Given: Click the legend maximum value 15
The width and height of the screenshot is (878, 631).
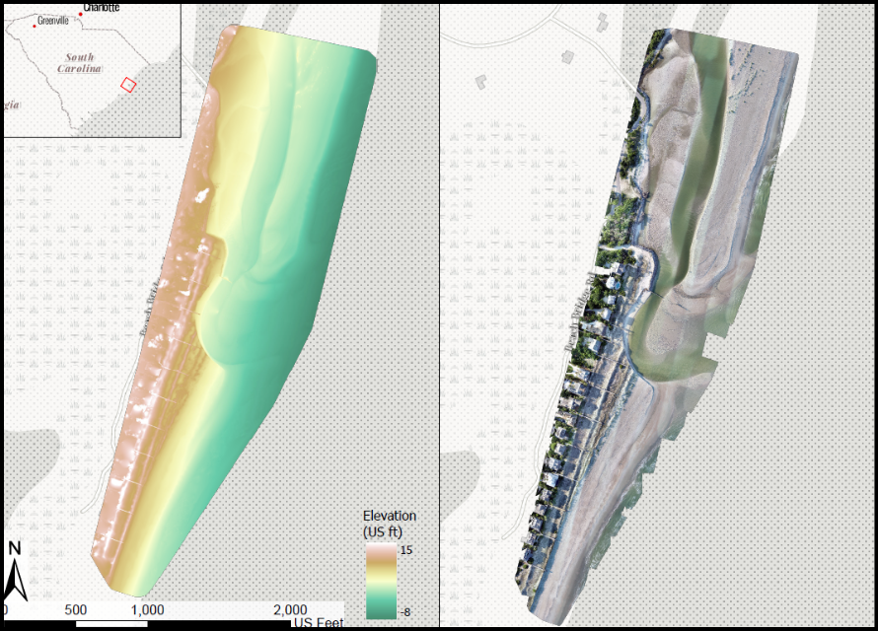Looking at the screenshot, I should pos(405,551).
